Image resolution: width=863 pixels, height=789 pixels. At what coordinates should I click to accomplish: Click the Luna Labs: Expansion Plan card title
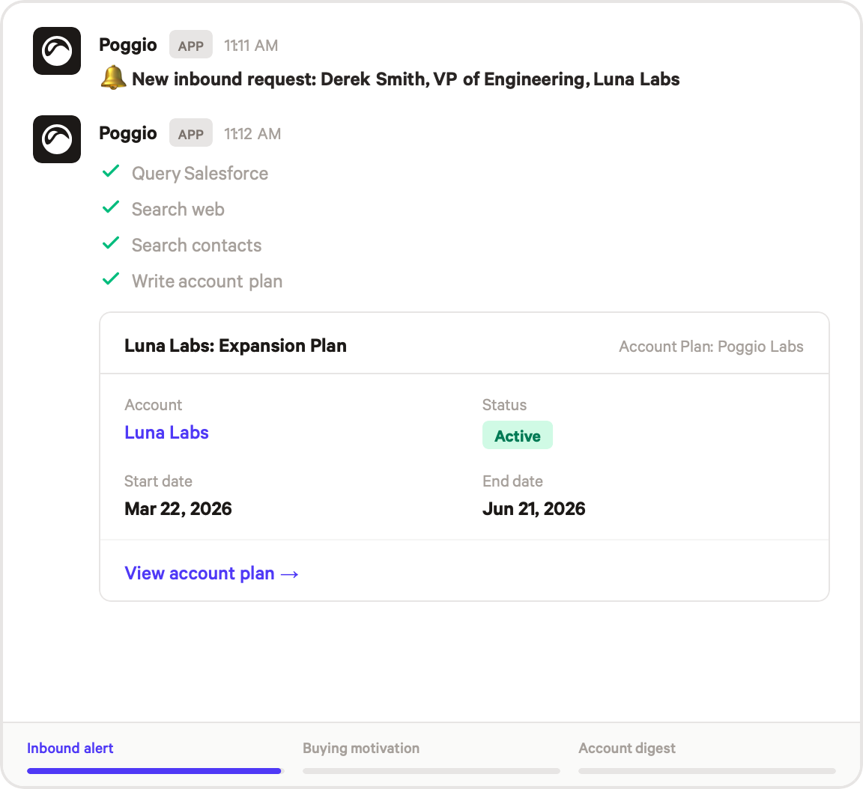[x=235, y=346]
